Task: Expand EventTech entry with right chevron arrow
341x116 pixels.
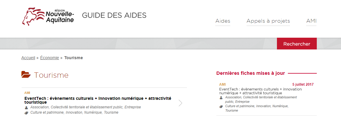Action: (180, 103)
